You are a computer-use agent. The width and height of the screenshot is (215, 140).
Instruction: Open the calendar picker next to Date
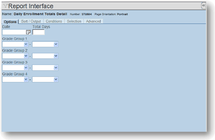[x=28, y=32]
